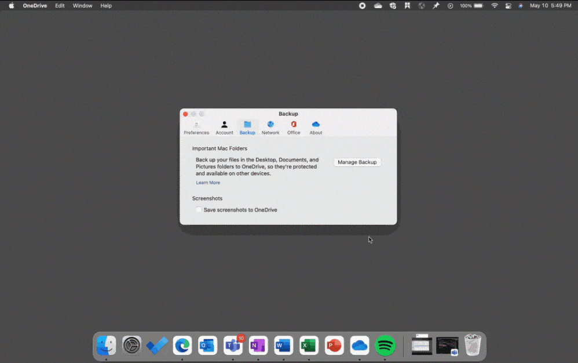
Task: Click the Wi-Fi status icon
Action: click(x=495, y=6)
